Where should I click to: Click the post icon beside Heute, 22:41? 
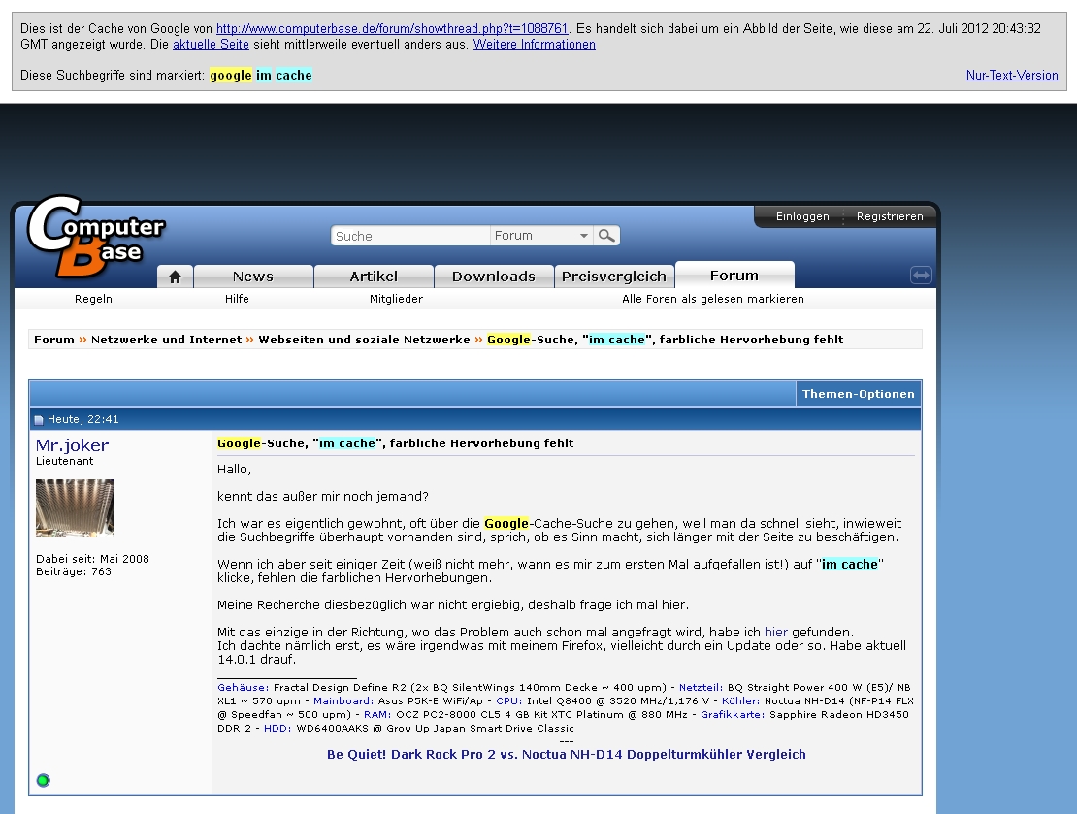(39, 420)
